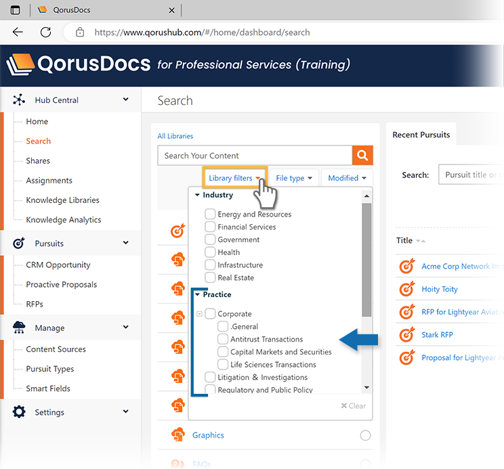
Task: Open Knowledge Libraries in sidebar
Action: click(x=63, y=200)
